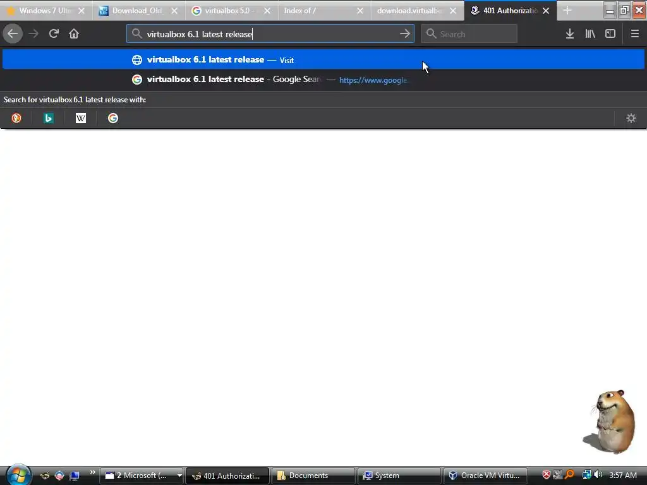647x485 pixels.
Task: Reload the current page
Action: click(x=54, y=34)
